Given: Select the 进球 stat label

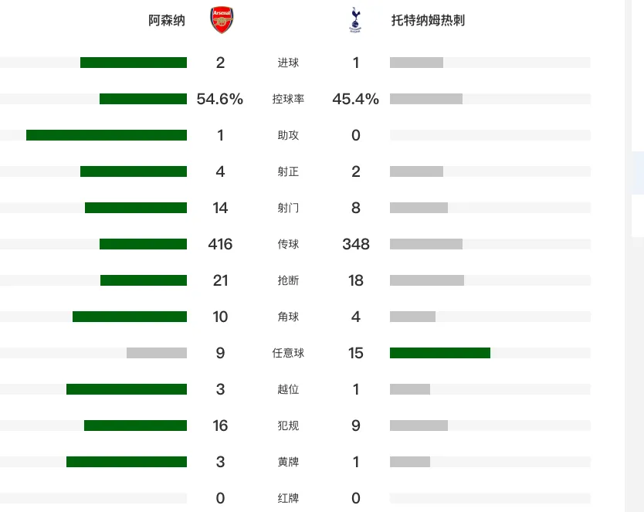Looking at the screenshot, I should pos(288,63).
